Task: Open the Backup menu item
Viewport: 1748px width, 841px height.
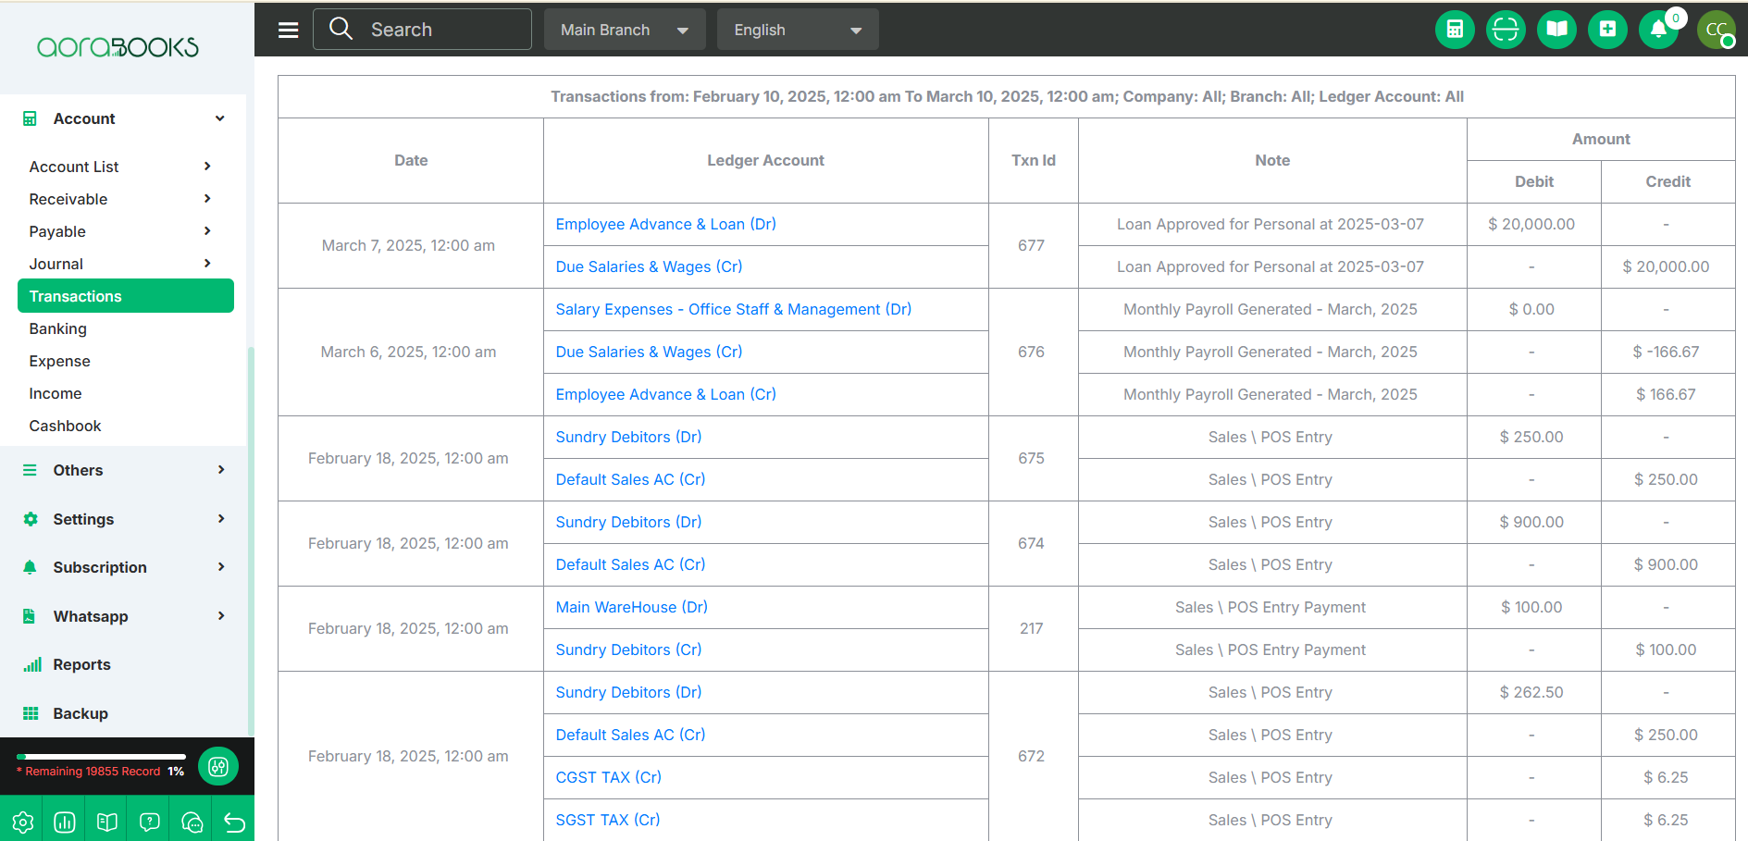Action: coord(81,713)
